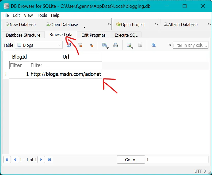This screenshot has height=175, width=212.
Task: Expand hidden toolbar items after Open Database
Action: coord(109,24)
